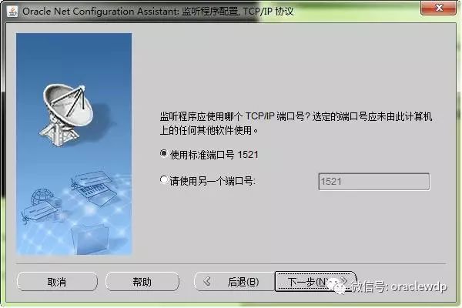Viewport: 462px width, 308px height.
Task: Click the 取消 button
Action: (57, 282)
